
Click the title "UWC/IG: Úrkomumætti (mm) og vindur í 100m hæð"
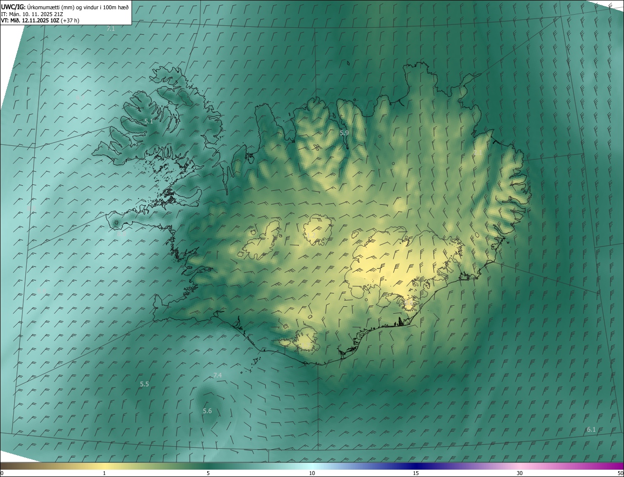(65, 7)
